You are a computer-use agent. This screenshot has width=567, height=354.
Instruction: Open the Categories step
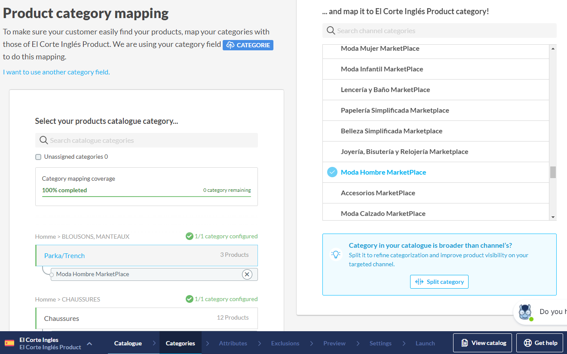tap(181, 343)
